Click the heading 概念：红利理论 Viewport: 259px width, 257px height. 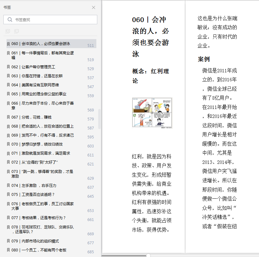151,76
